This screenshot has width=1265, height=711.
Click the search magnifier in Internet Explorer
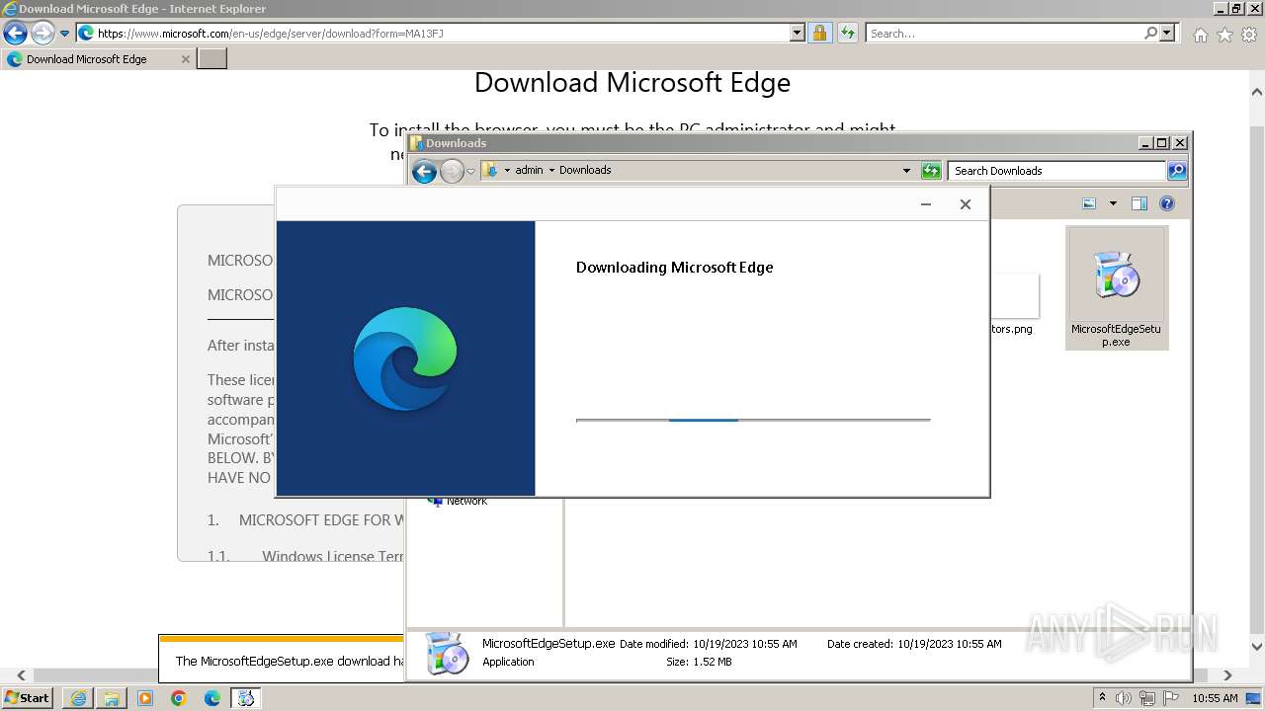tap(1150, 33)
